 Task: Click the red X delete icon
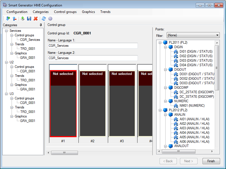point(36,19)
